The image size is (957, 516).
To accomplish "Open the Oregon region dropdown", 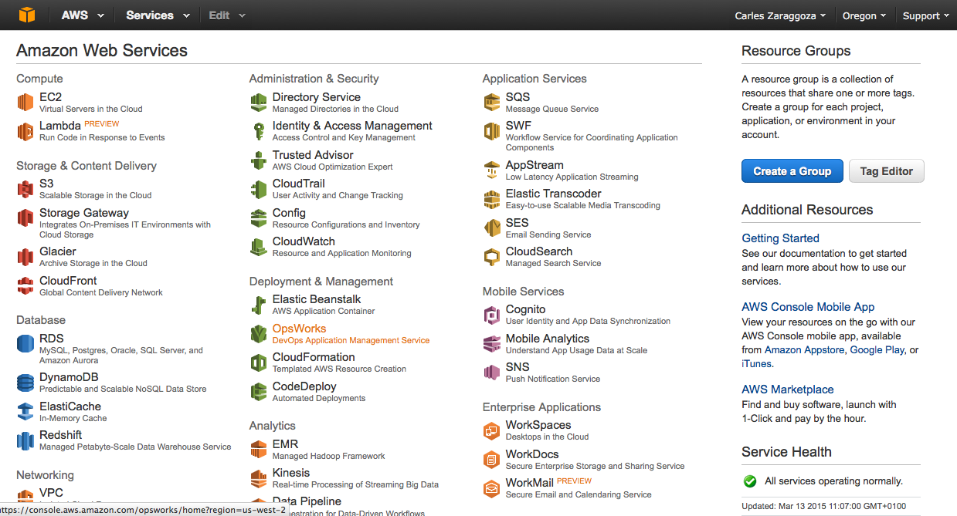I will pyautogui.click(x=864, y=15).
